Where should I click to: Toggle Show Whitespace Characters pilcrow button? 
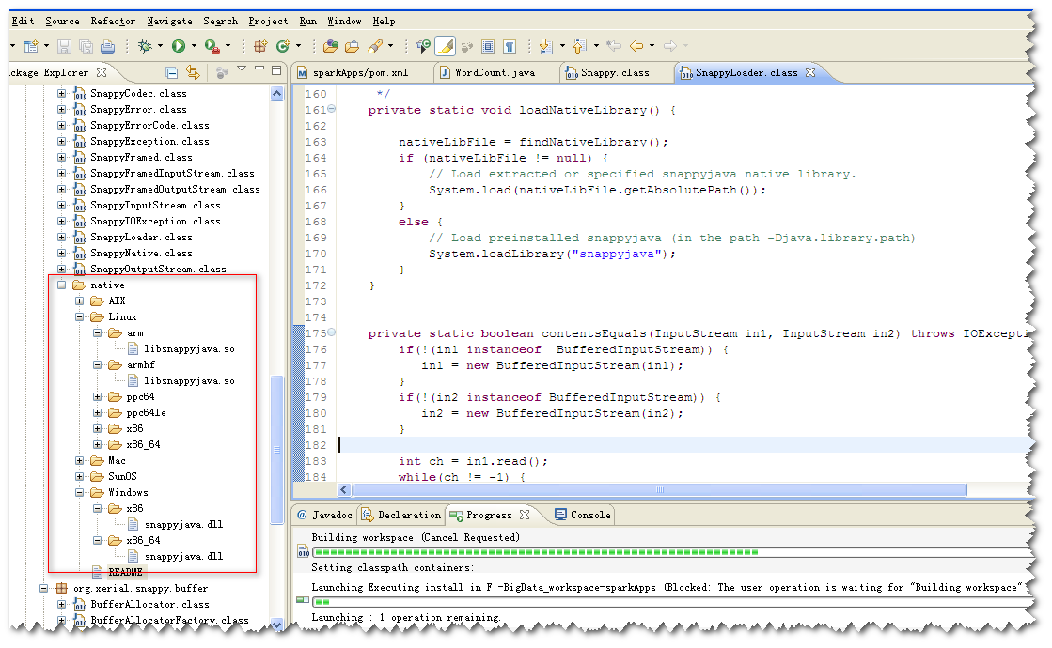pyautogui.click(x=509, y=45)
